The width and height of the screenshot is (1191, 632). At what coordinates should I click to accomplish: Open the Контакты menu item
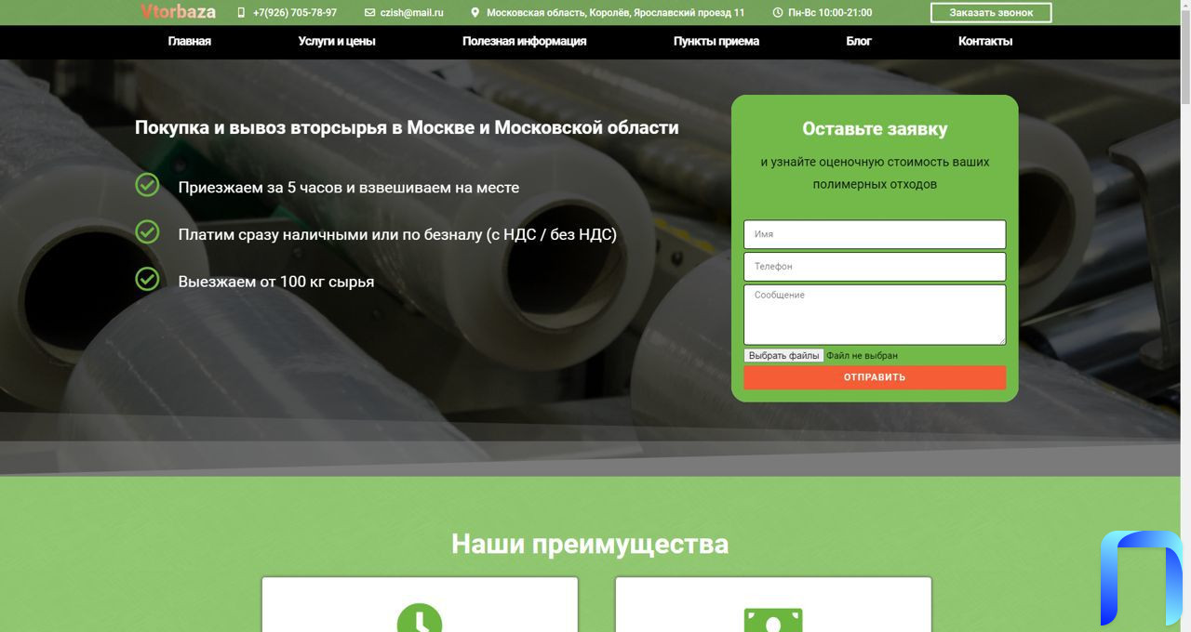click(x=985, y=41)
